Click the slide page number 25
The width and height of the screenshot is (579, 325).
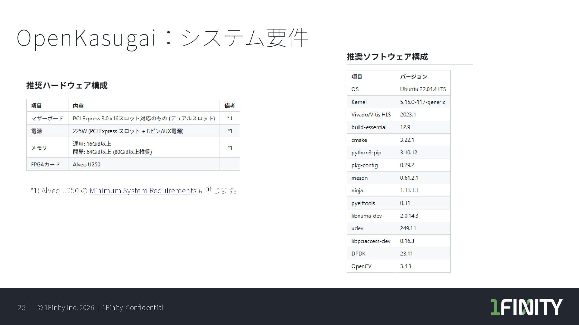(x=22, y=307)
